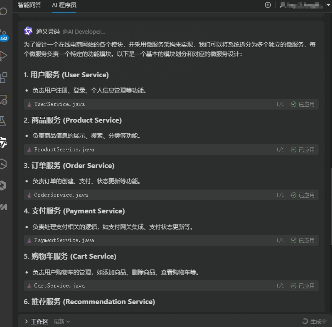Select the AI 程序员 tab
The width and height of the screenshot is (332, 327).
pos(64,5)
